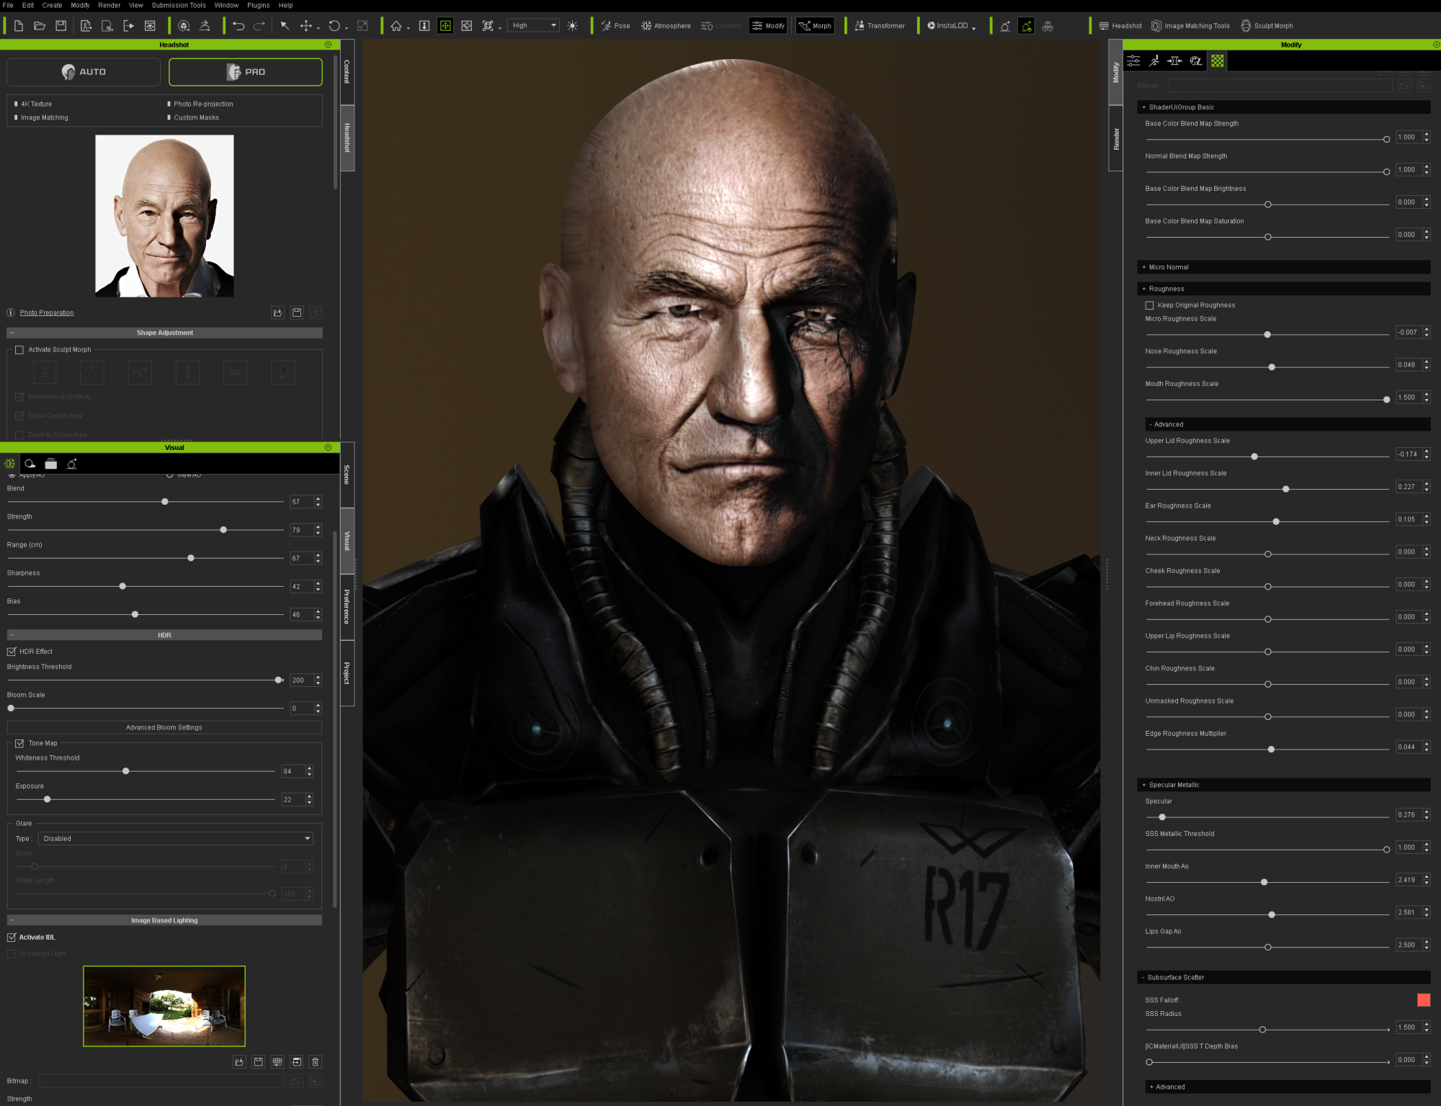
Task: Click the Specular slider track
Action: [1267, 817]
